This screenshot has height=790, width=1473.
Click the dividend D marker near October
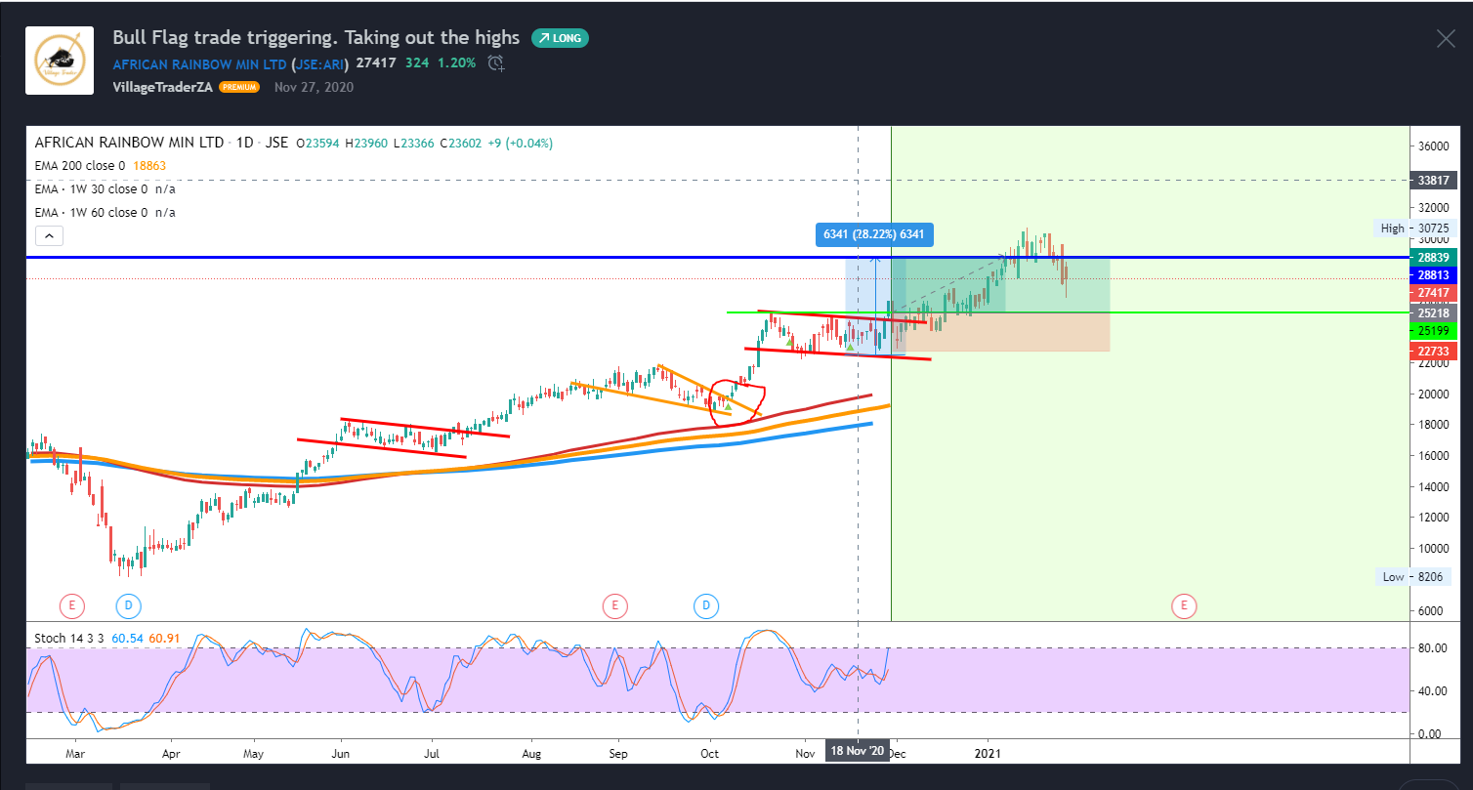click(x=707, y=606)
